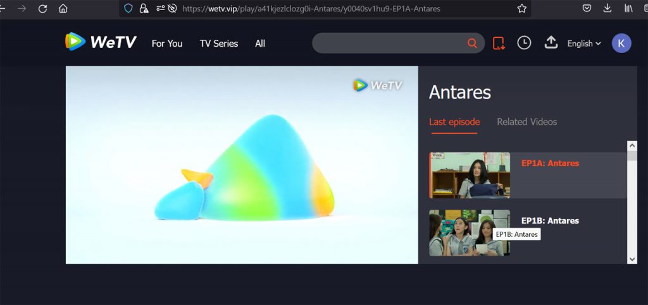Open watch history clock icon

[524, 43]
